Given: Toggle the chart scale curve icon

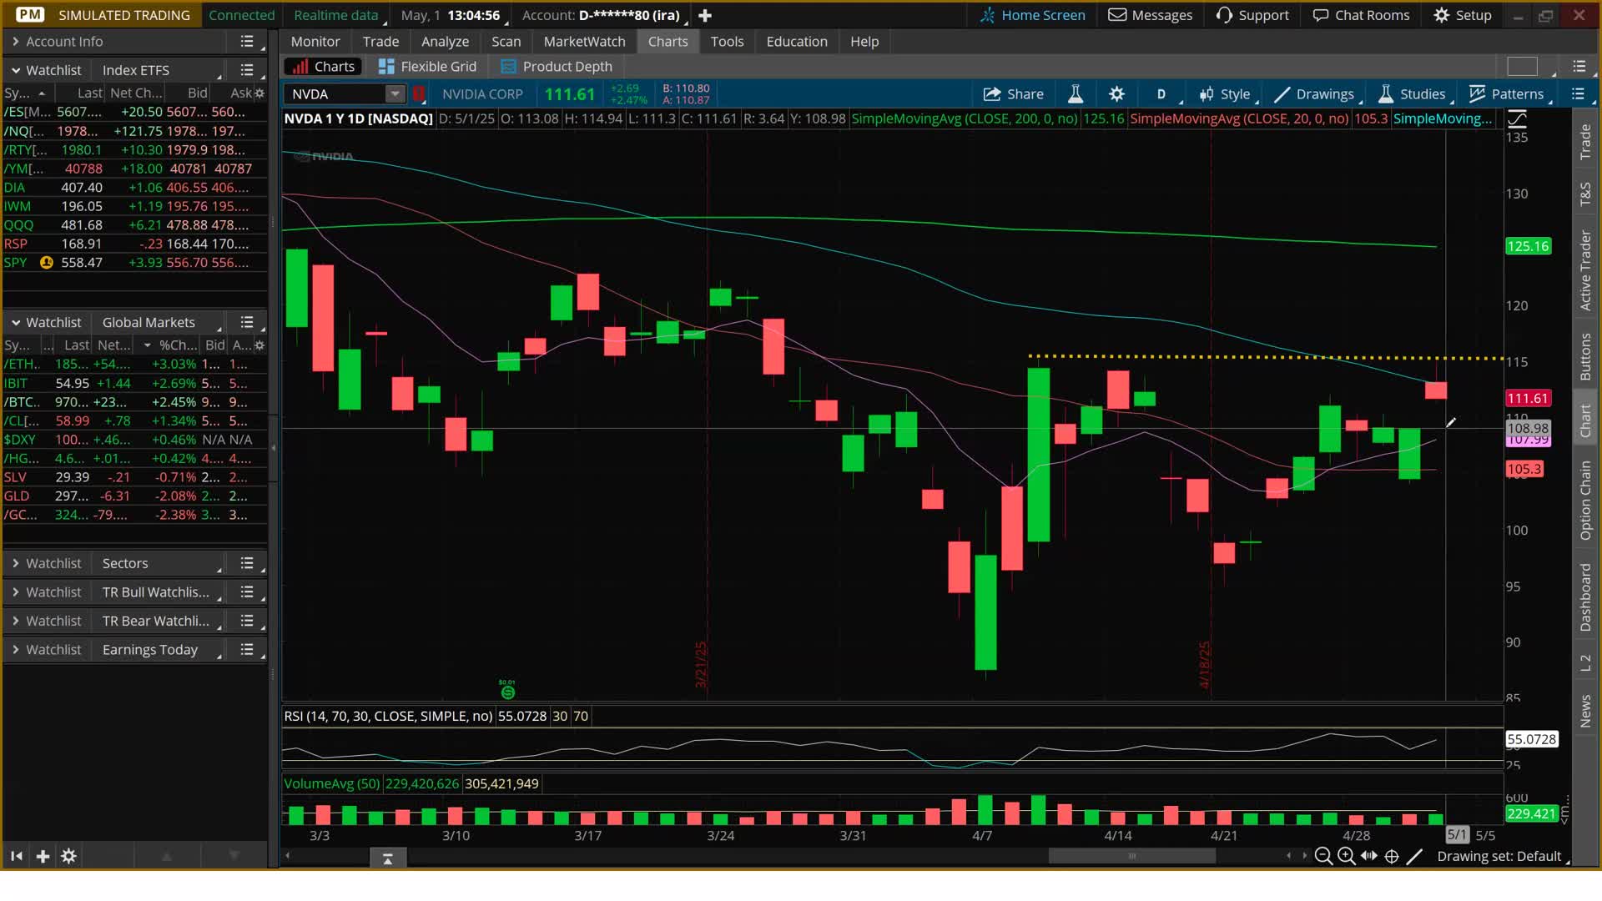Looking at the screenshot, I should (1517, 119).
